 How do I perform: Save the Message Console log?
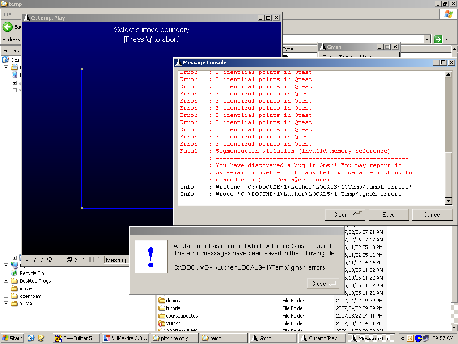tap(389, 215)
